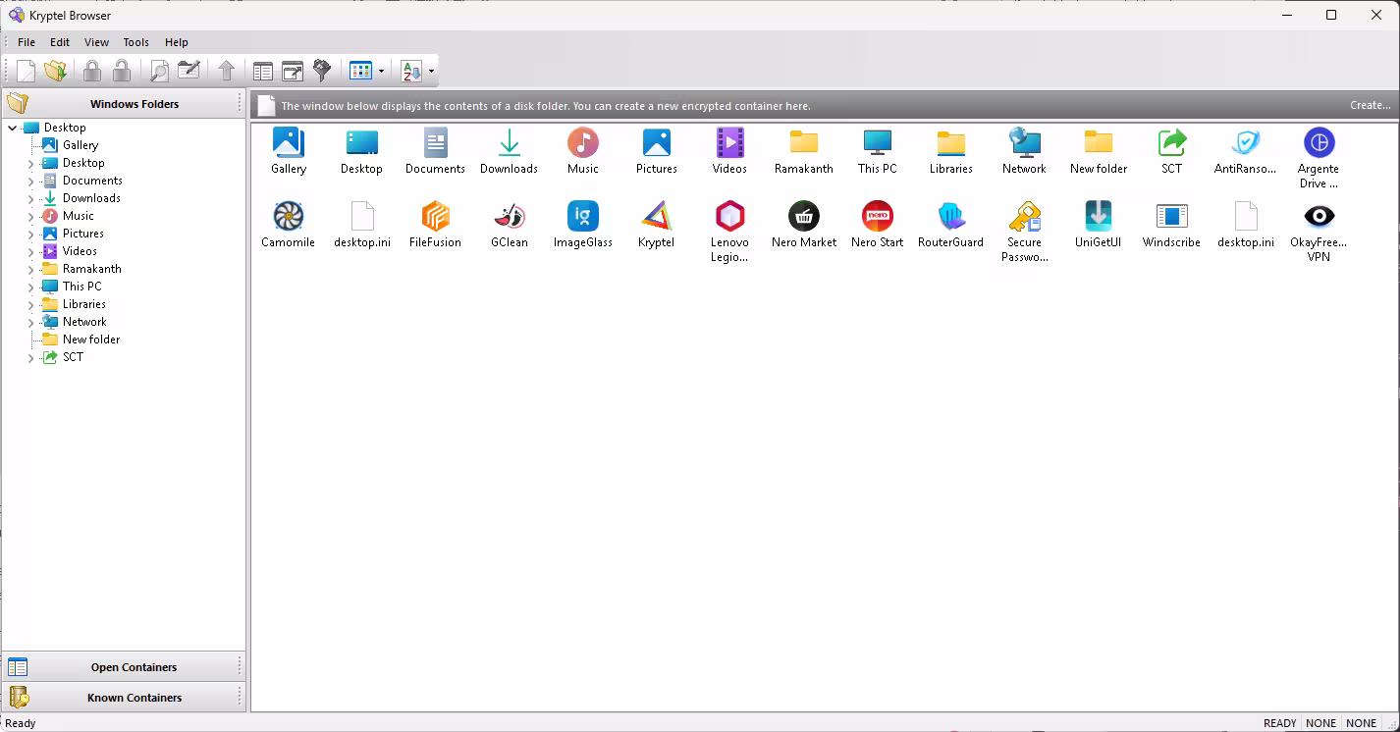
Task: Open the view mode dropdown arrow
Action: point(381,72)
